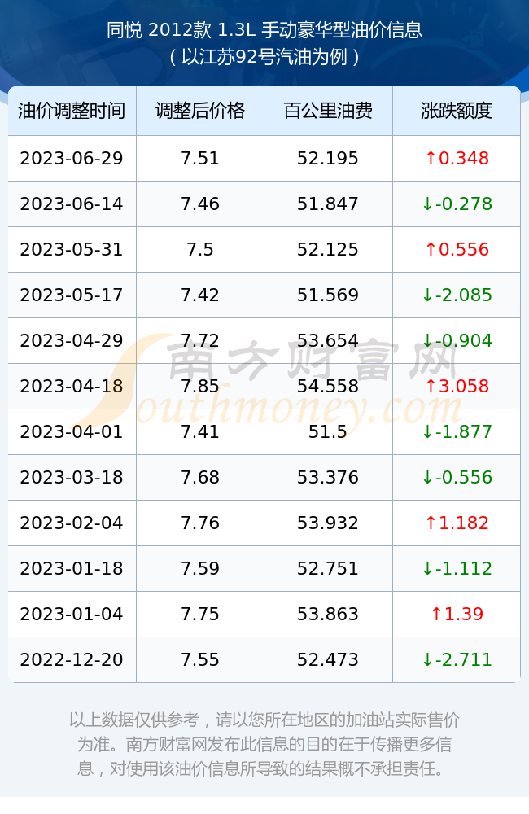Click the red up-arrow value 1.182
The image size is (529, 814).
pyautogui.click(x=457, y=523)
